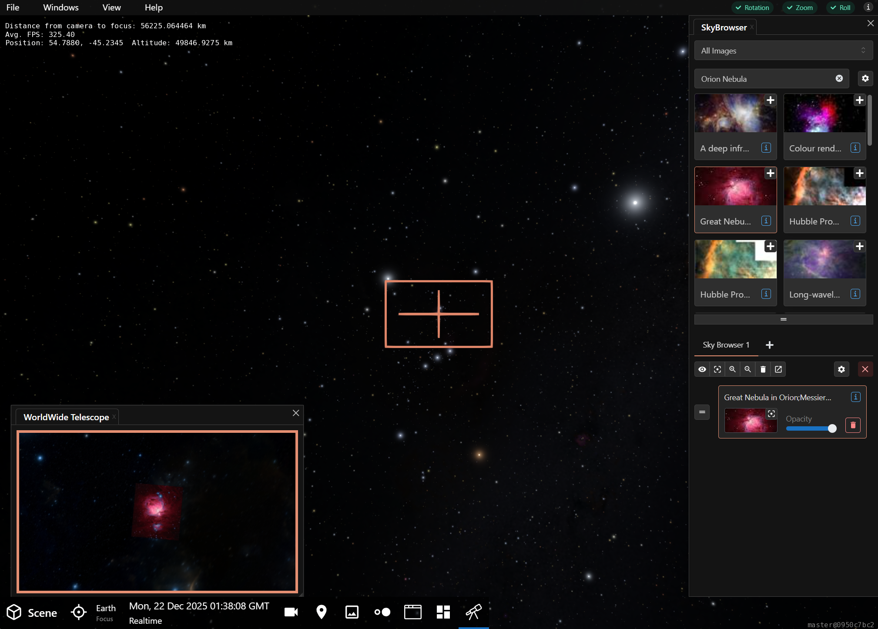Click the info icon in top bar
878x629 pixels.
tap(868, 7)
